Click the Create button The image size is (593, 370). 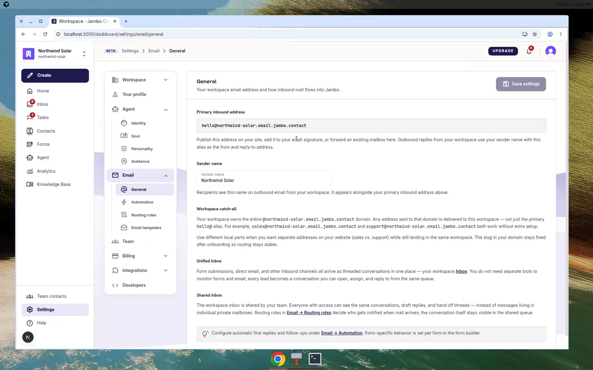[x=55, y=75]
